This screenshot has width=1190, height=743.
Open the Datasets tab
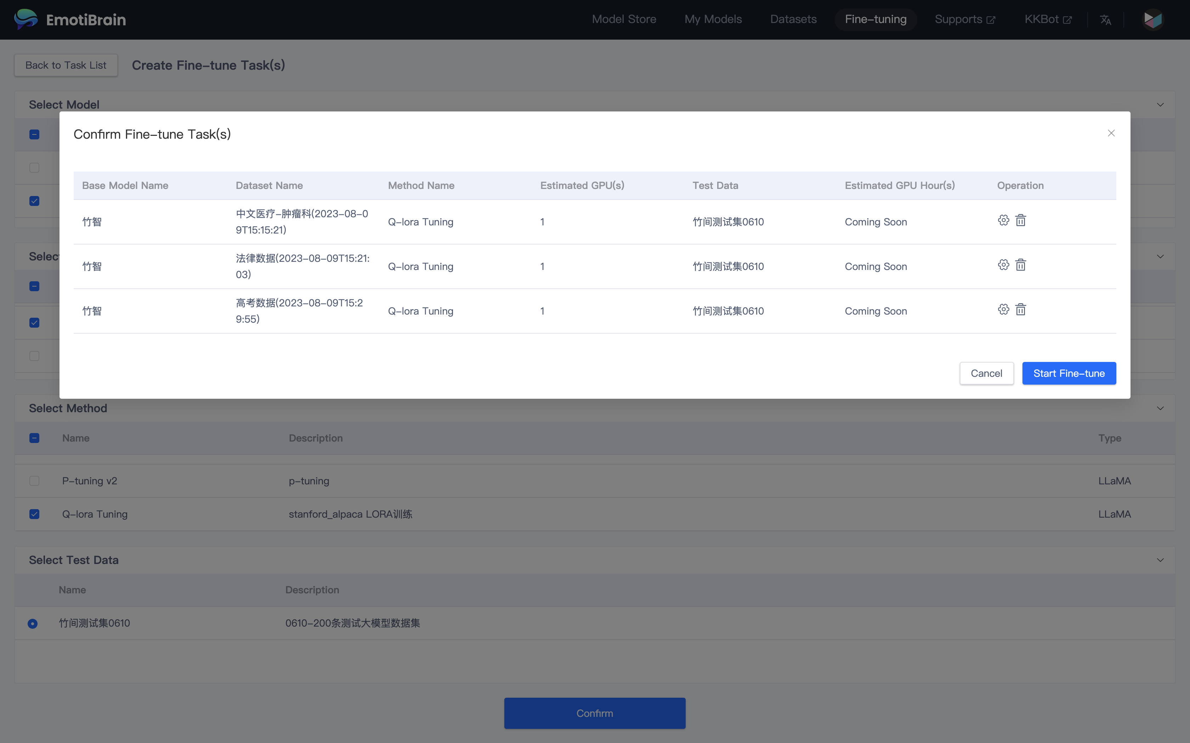coord(793,20)
